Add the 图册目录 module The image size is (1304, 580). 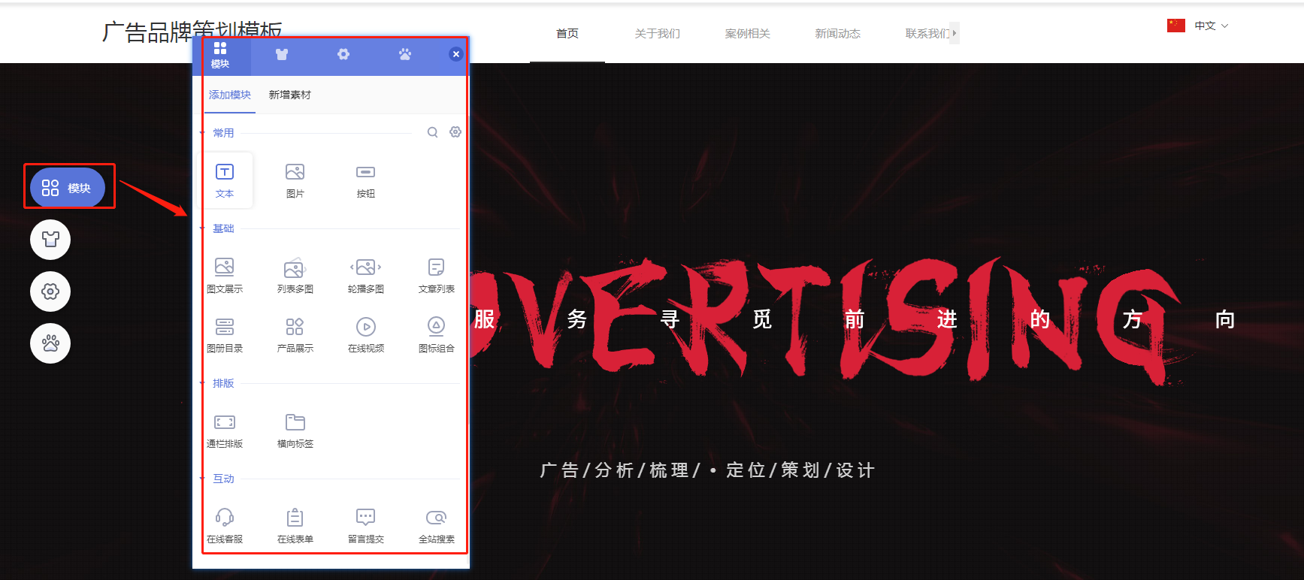(x=225, y=335)
